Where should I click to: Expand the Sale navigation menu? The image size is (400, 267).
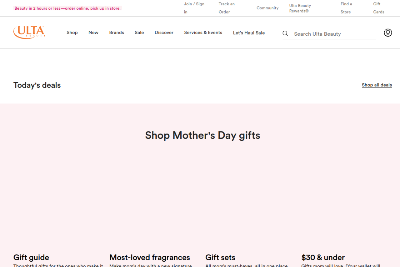coord(139,33)
